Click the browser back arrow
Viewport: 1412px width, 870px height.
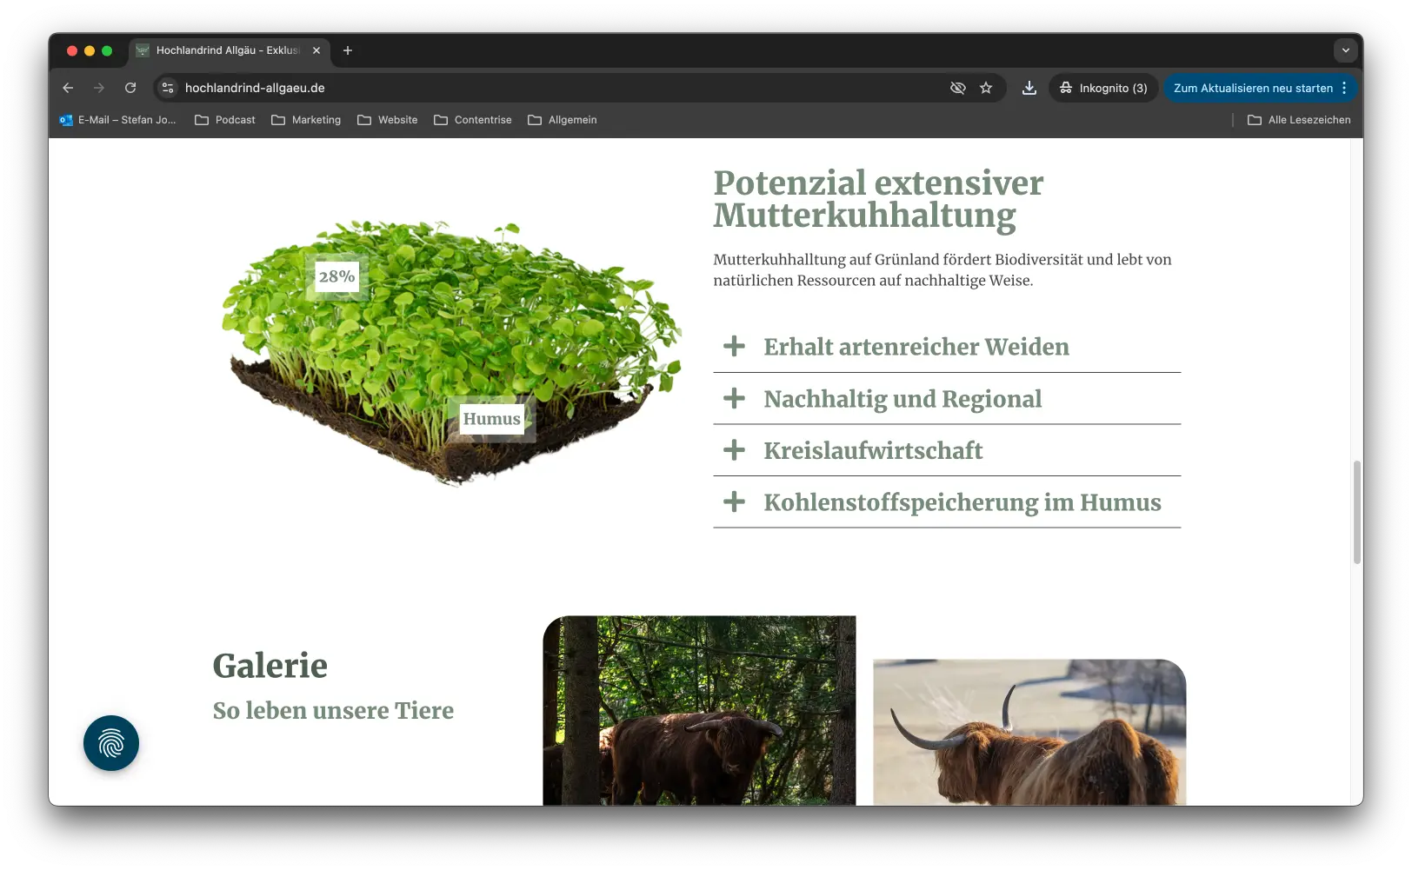68,88
